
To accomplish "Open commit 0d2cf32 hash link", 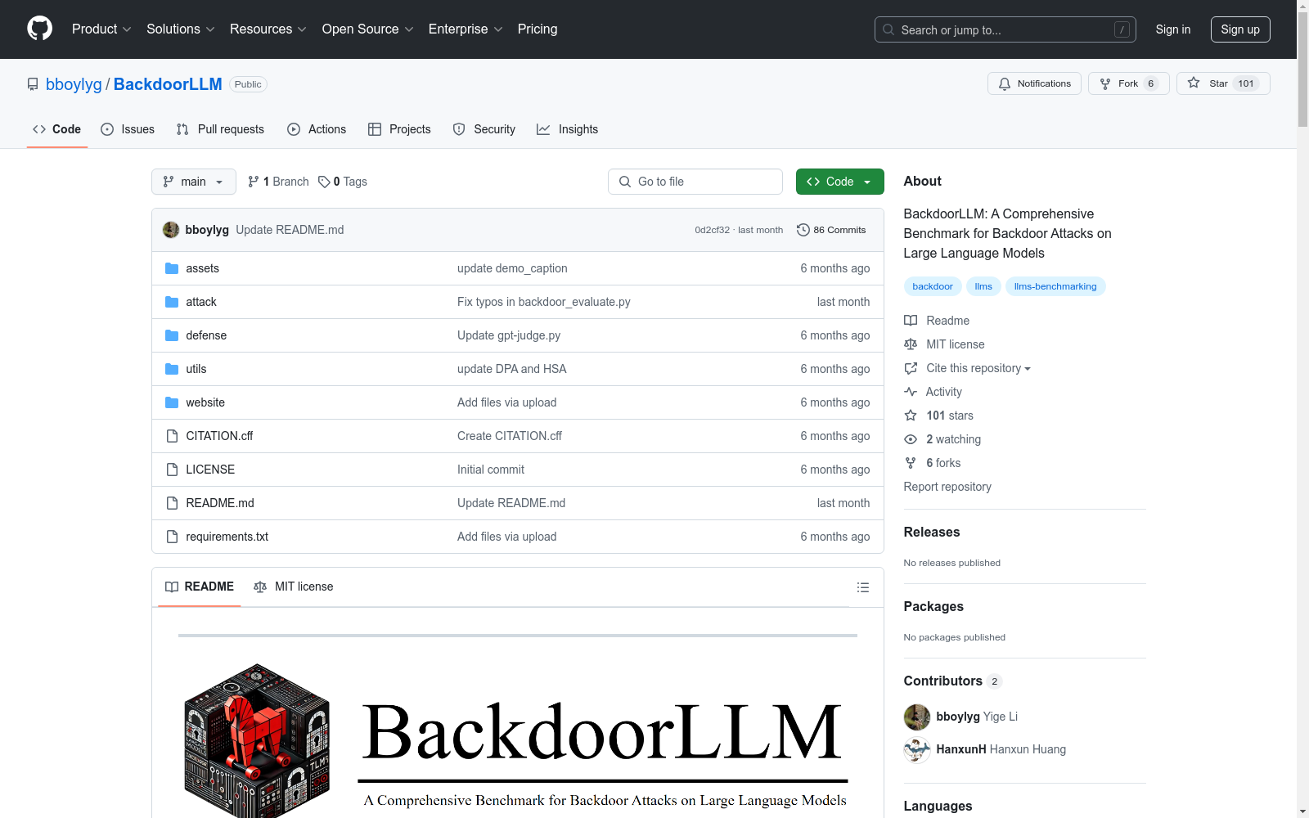I will click(x=712, y=230).
